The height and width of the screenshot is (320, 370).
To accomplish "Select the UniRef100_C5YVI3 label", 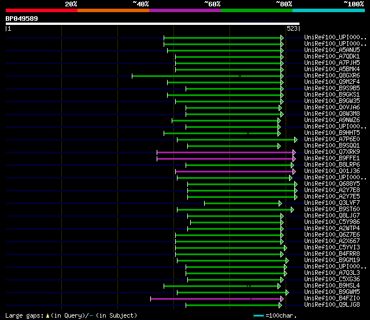I will pyautogui.click(x=332, y=248).
